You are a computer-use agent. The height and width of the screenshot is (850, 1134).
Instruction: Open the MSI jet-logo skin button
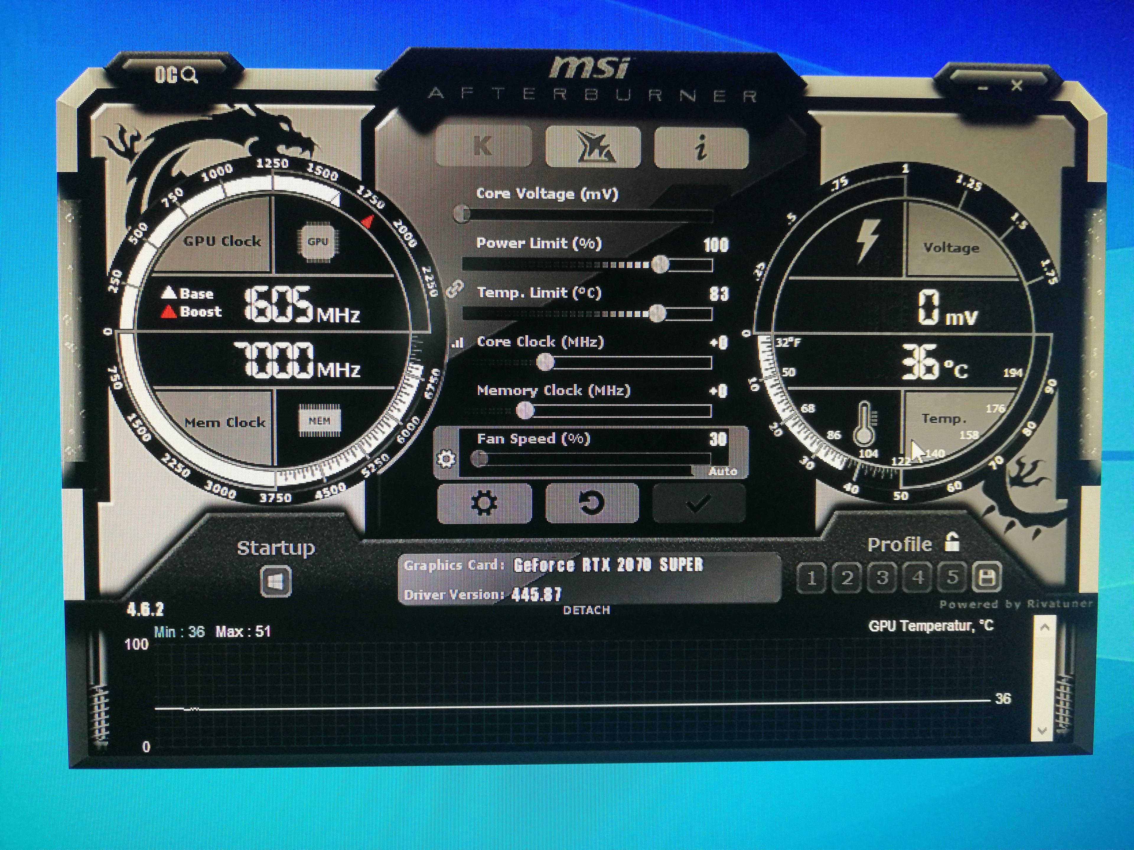(x=593, y=147)
